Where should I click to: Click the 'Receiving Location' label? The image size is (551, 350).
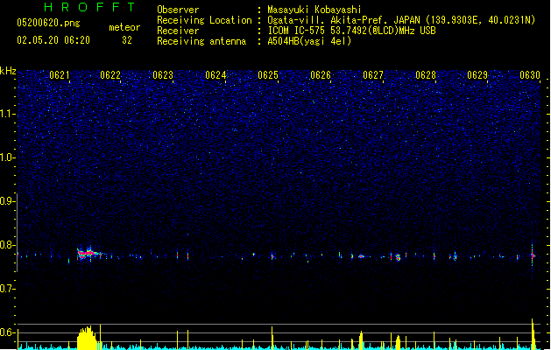pos(204,20)
